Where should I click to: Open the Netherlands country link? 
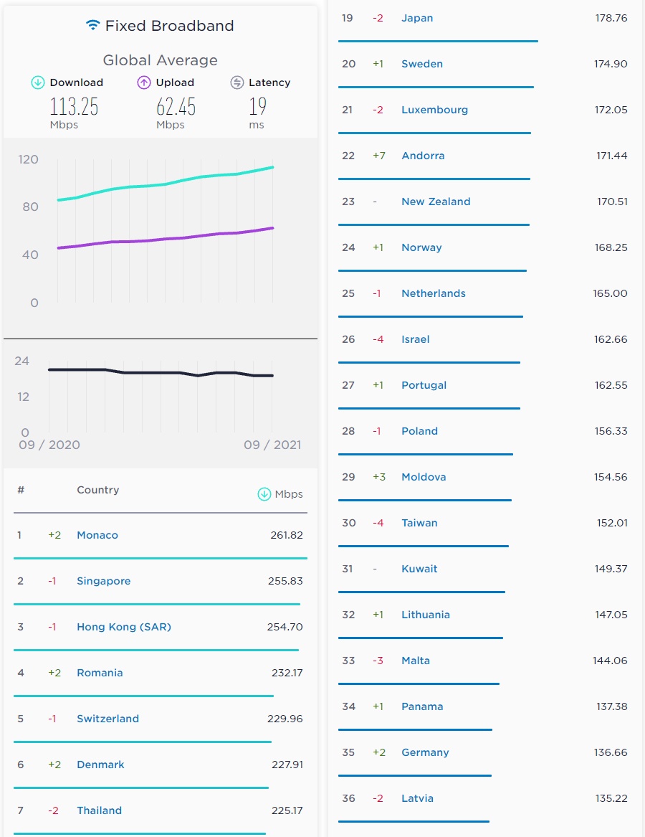point(434,293)
